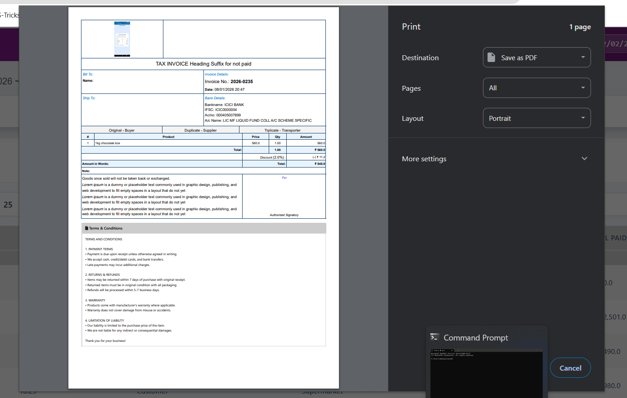
Task: Open the Layout dropdown set to Portrait
Action: tap(537, 118)
